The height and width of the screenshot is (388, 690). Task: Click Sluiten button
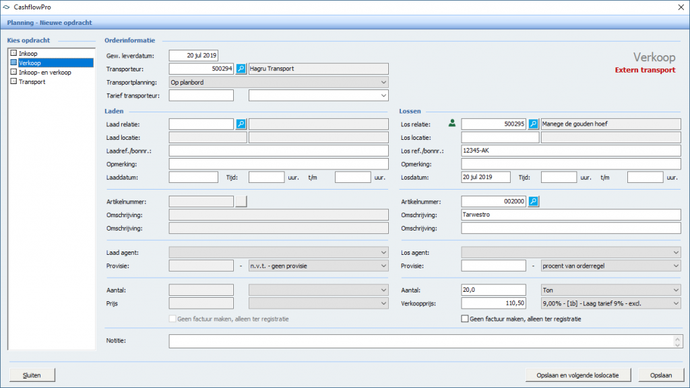coord(32,375)
